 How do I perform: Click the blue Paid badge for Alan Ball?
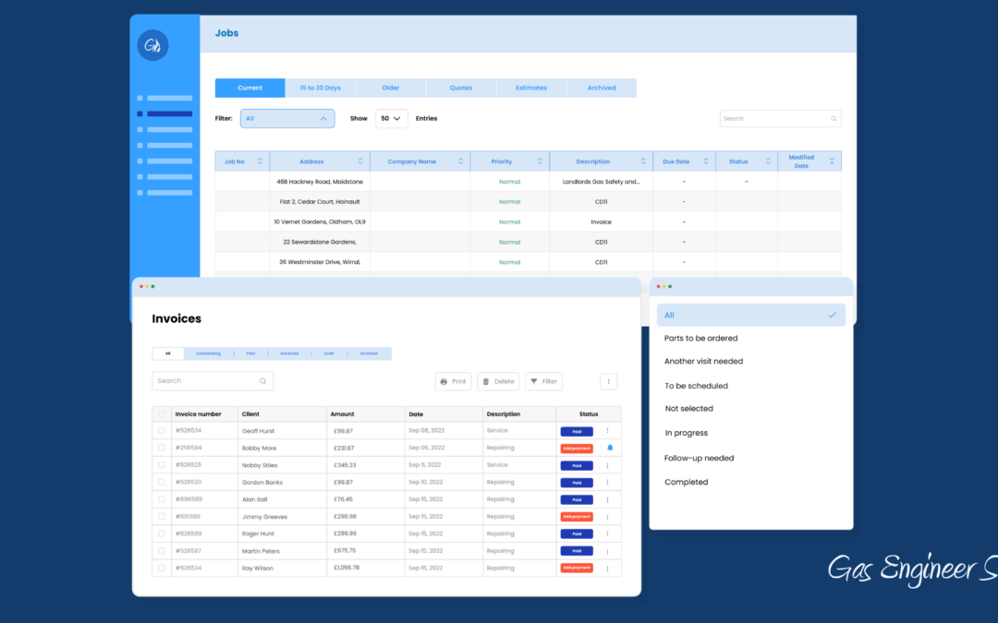(577, 499)
